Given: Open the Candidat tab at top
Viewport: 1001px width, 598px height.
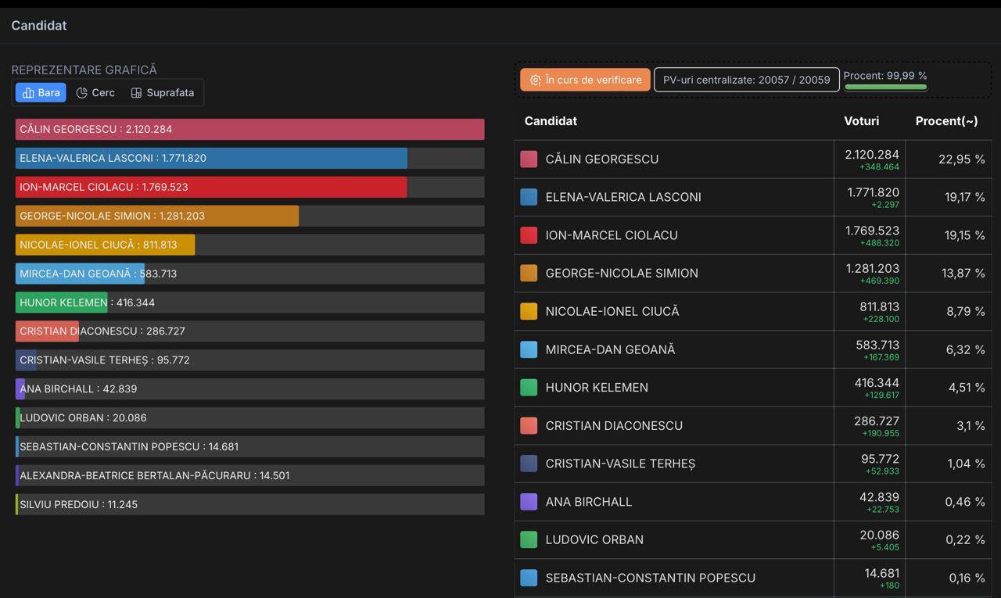Looking at the screenshot, I should click(x=39, y=26).
